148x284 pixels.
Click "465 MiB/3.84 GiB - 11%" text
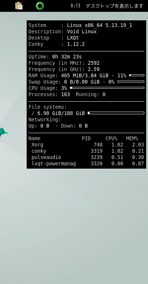click(x=94, y=75)
